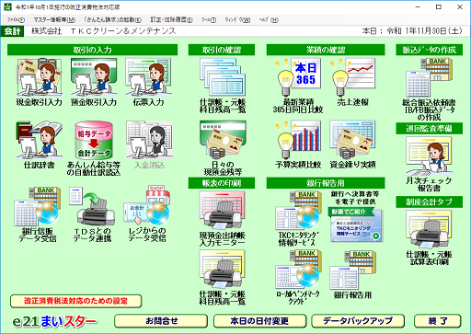Image resolution: width=471 pixels, height=334 pixels.
Task: Click the 銀行報告用 section header
Action: (326, 183)
